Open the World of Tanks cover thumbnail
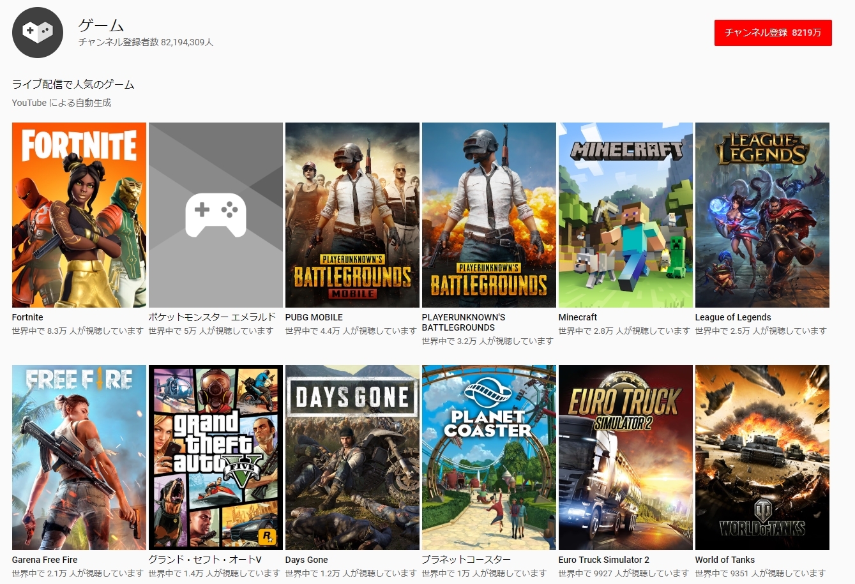The image size is (855, 584). click(x=762, y=458)
